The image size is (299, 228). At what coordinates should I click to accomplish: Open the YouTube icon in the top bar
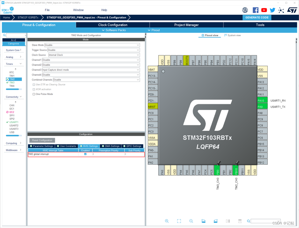tap(264, 10)
